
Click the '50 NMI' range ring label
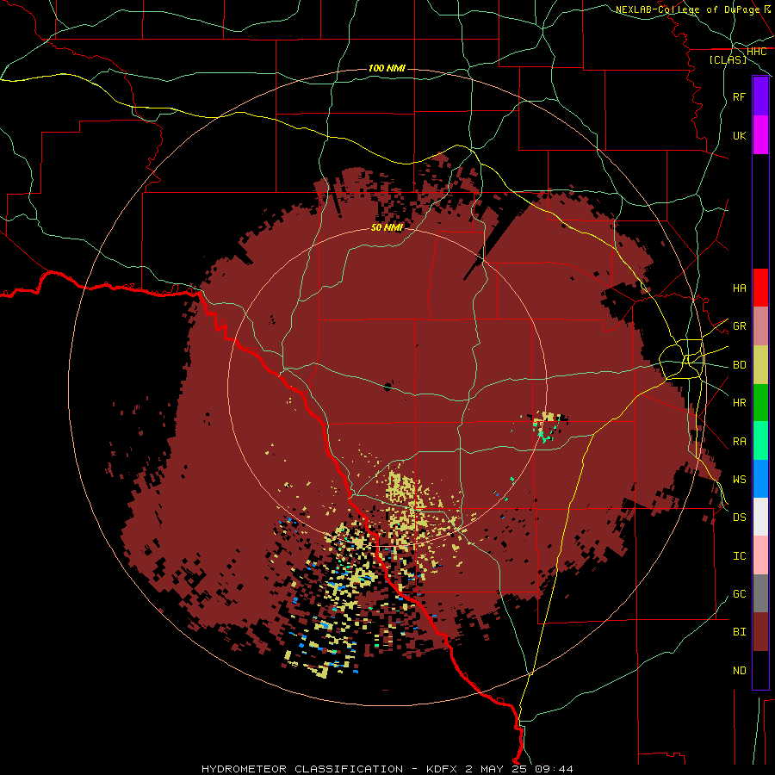pyautogui.click(x=387, y=227)
